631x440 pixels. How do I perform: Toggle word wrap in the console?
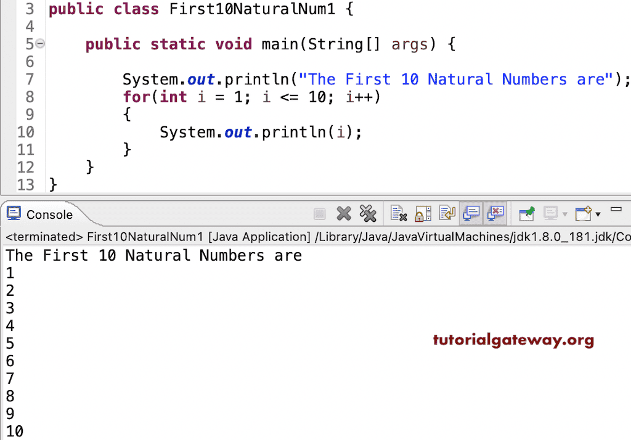[446, 213]
